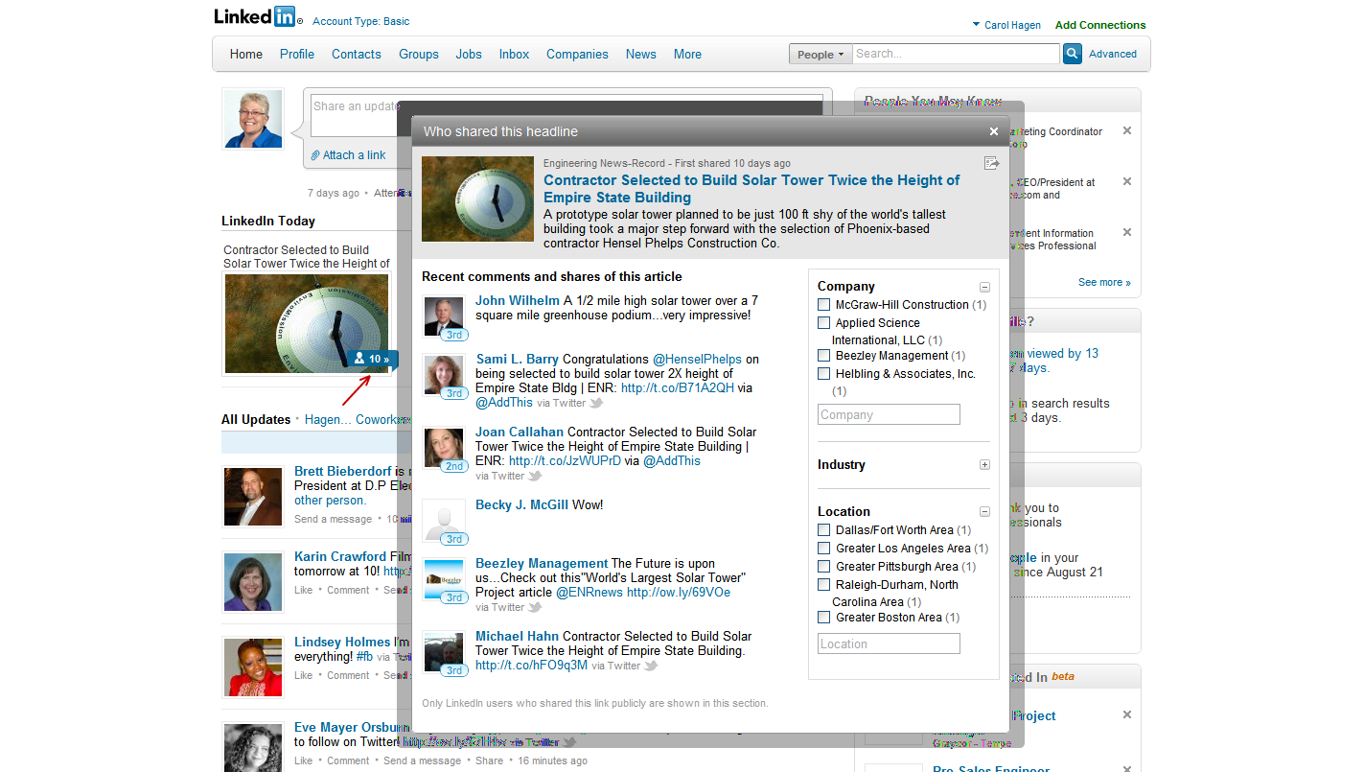Follow the http://t.co/B71A2QH link
This screenshot has height=772, width=1364.
click(x=678, y=388)
